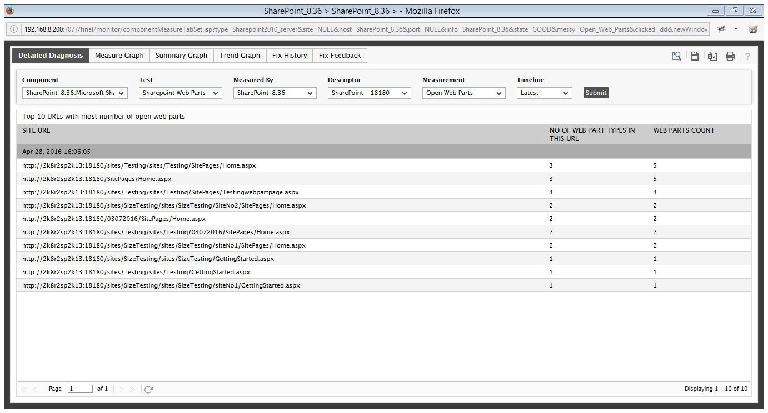Open help via the question mark icon
The image size is (768, 413).
(x=747, y=56)
